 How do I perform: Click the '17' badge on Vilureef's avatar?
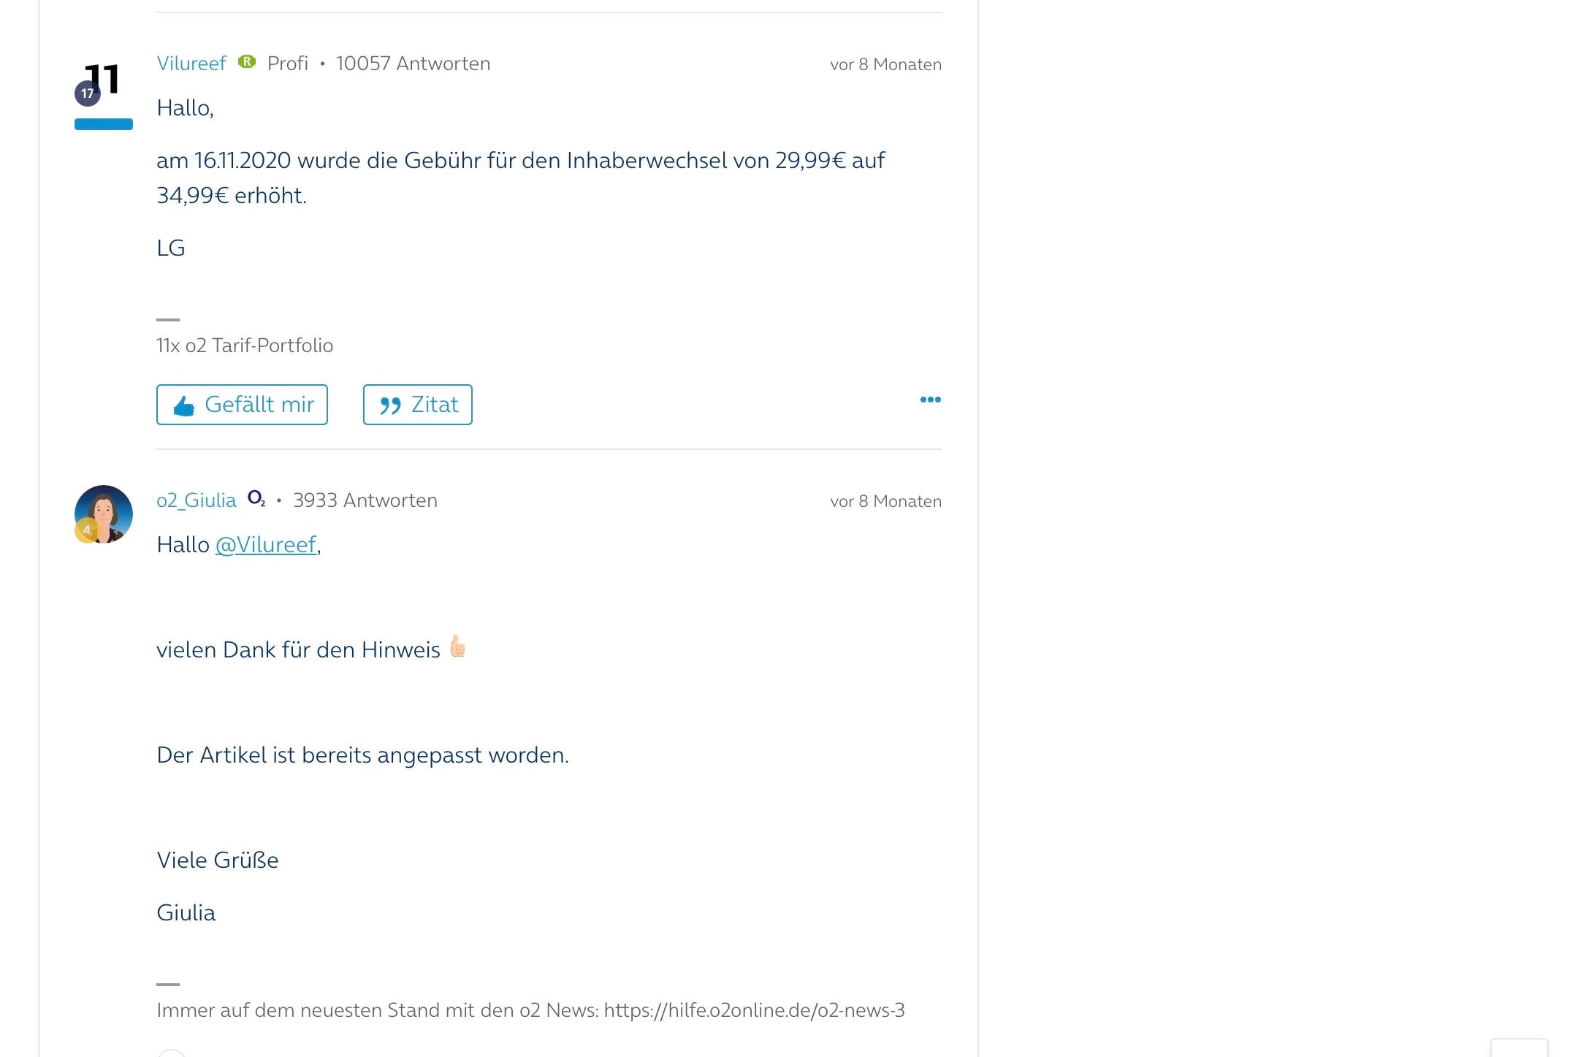[x=88, y=94]
